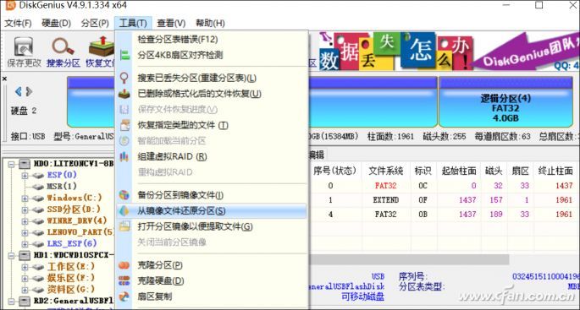Viewport: 580px width, 310px height.
Task: Expand the LRS_ESP(6) node
Action: (25, 243)
